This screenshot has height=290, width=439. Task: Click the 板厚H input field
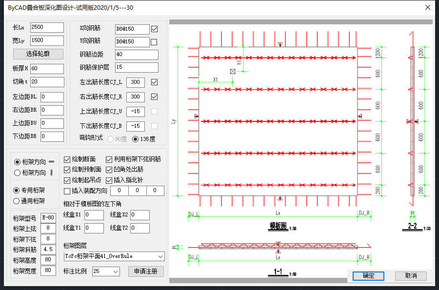point(47,69)
